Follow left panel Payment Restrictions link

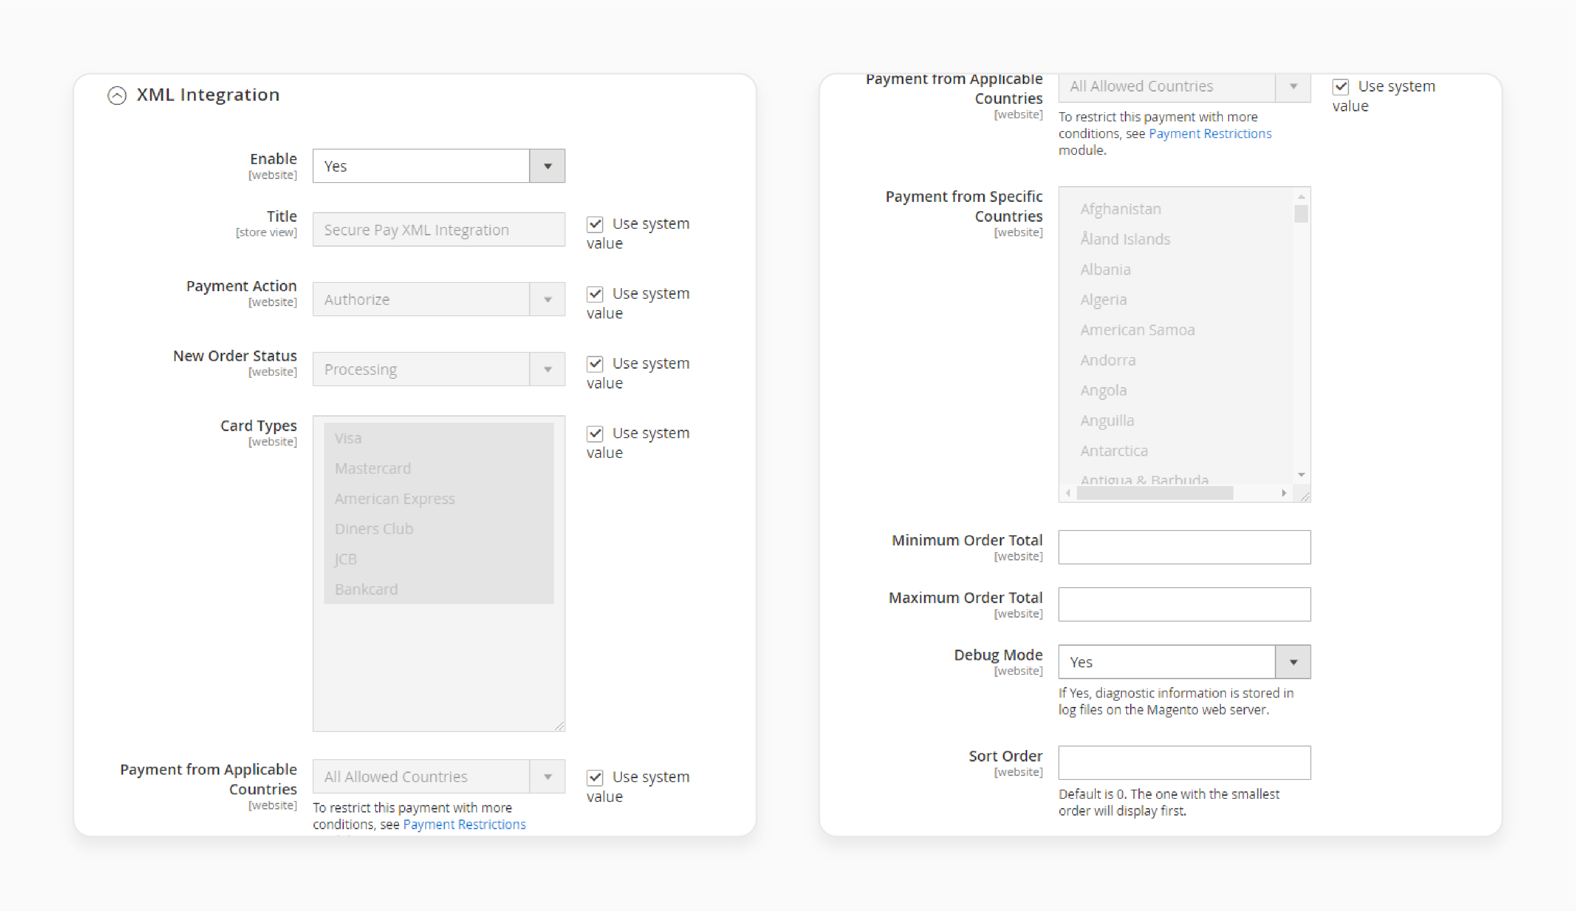tap(464, 825)
